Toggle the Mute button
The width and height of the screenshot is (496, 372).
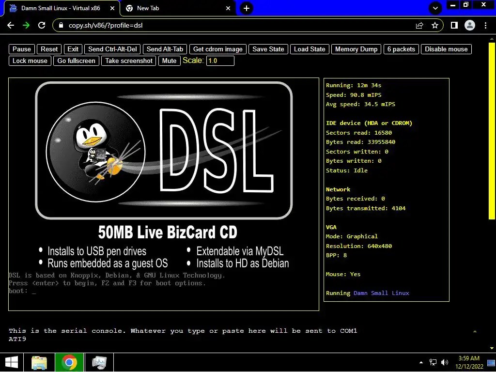point(169,61)
